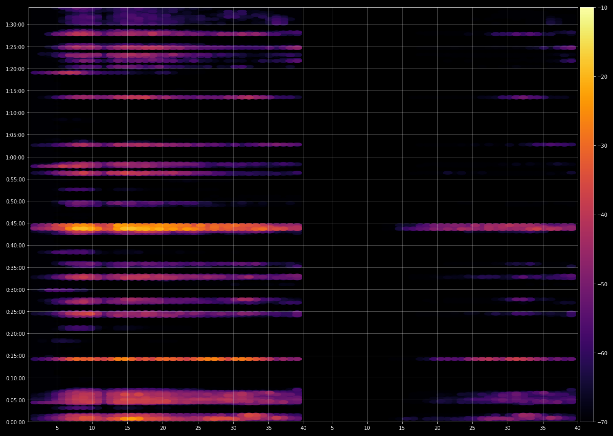Click the 1:10:00 y-axis tick label
Viewport: 613px width, 436px height.
point(15,113)
